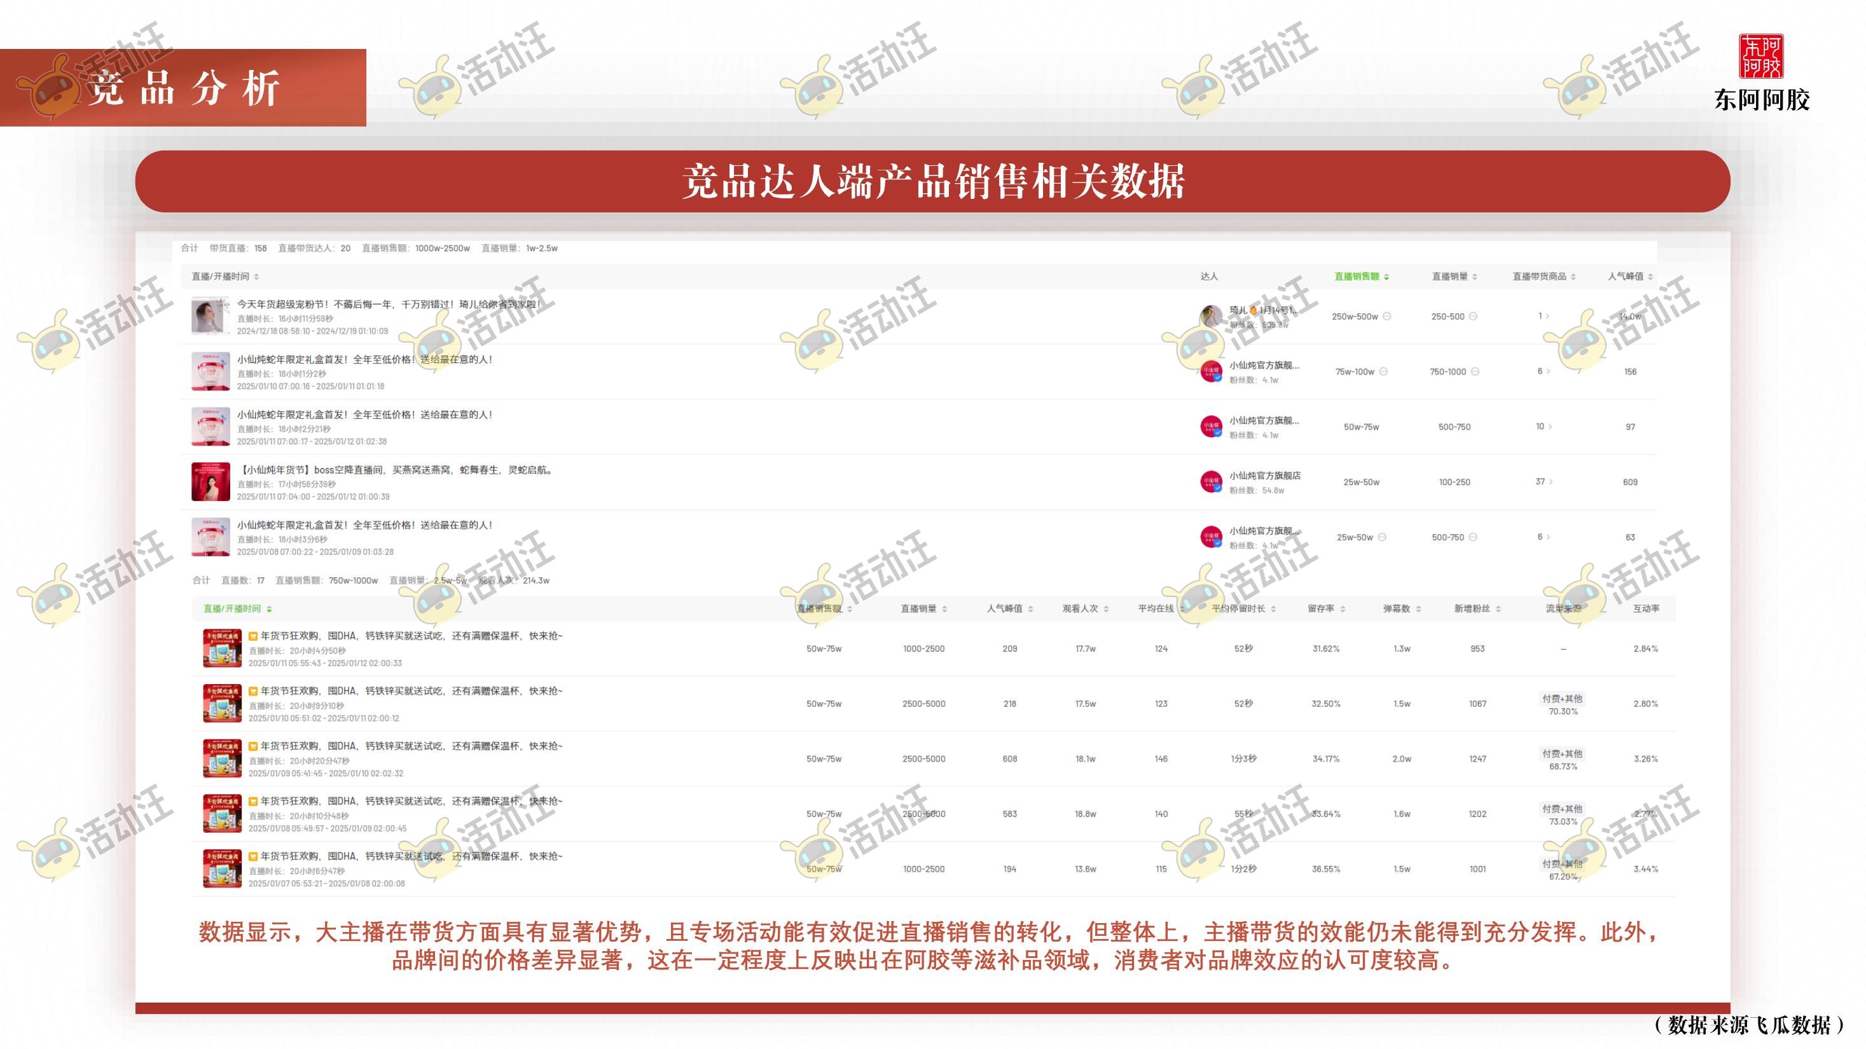1866x1049 pixels.
Task: Click 直播销售额: 1000w-2500w summary text
Action: [x=416, y=249]
